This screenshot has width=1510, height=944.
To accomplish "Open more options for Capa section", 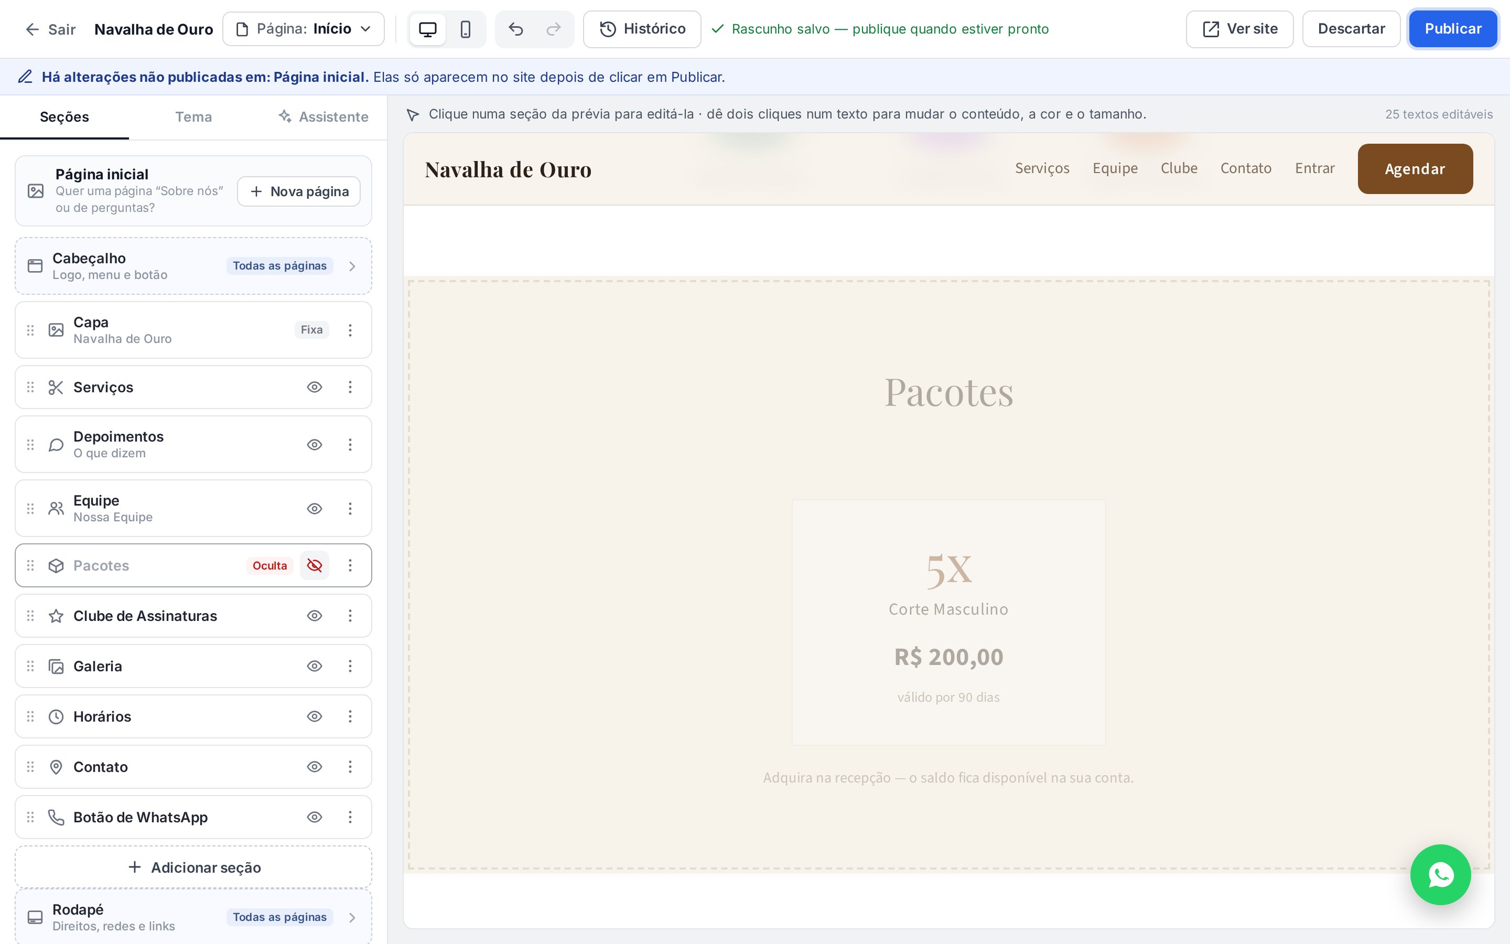I will (x=350, y=330).
